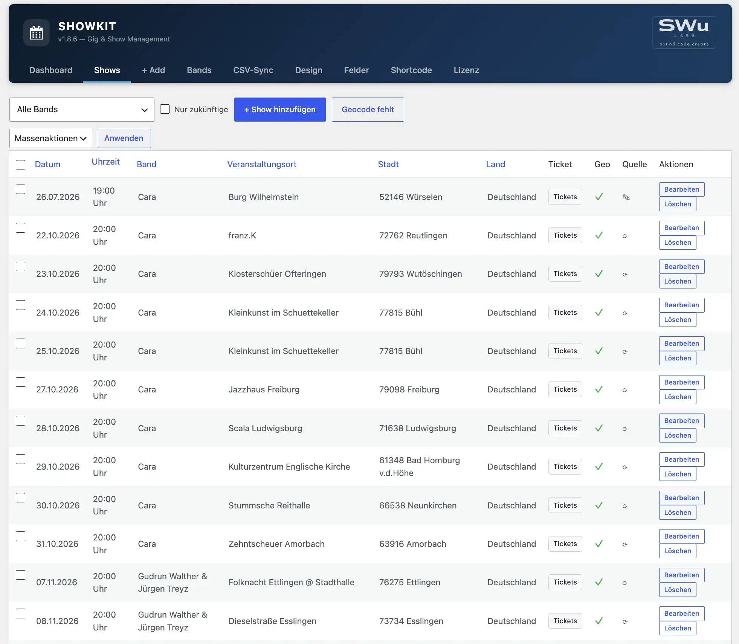Open the Shortcode tab
The height and width of the screenshot is (644, 739).
click(411, 70)
